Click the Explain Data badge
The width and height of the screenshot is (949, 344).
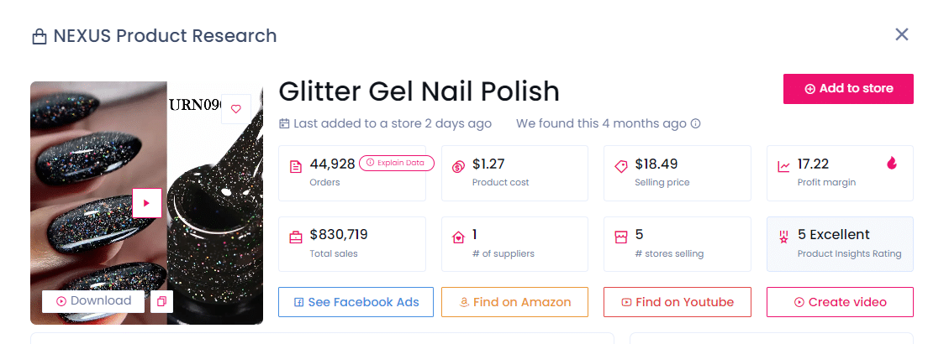coord(396,163)
